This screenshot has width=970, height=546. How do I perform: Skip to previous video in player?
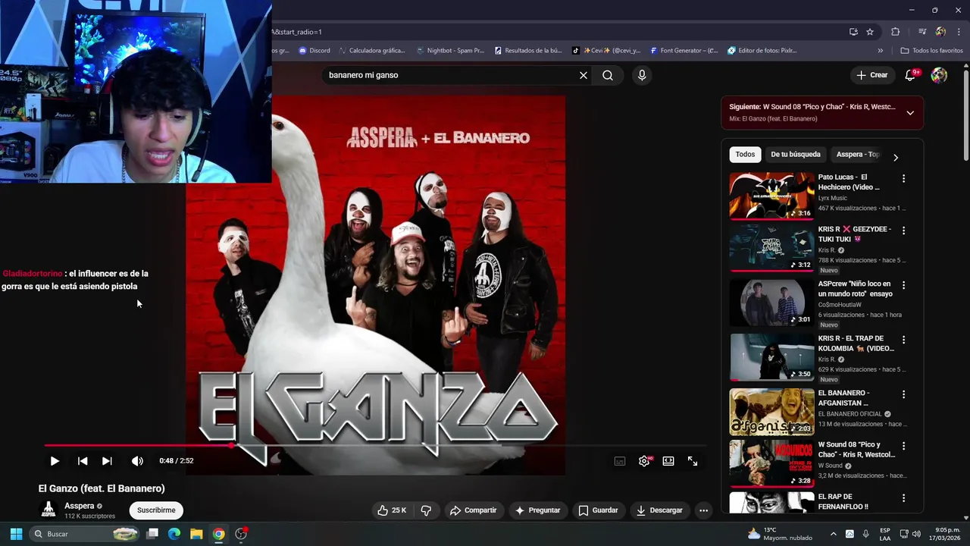point(83,461)
